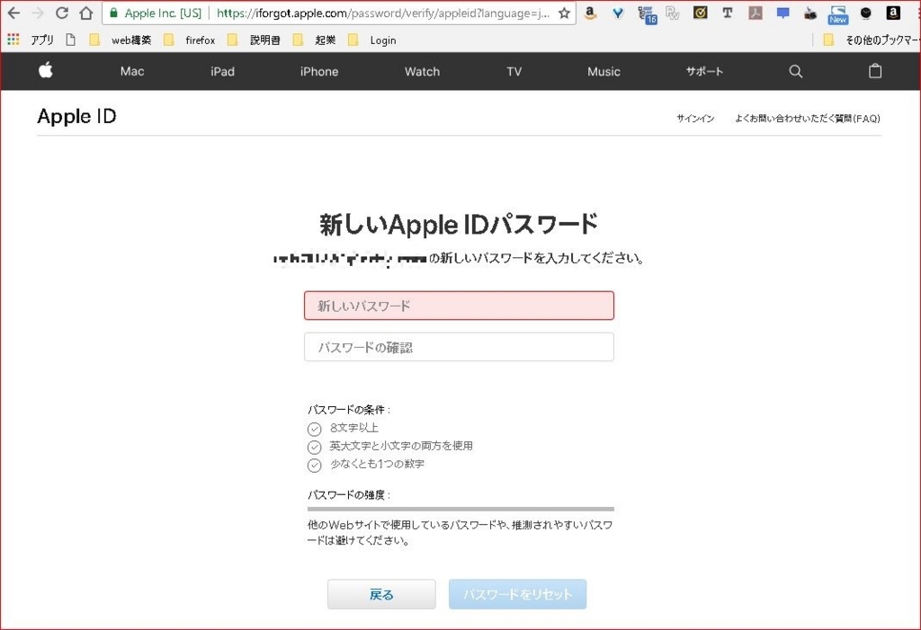921x630 pixels.
Task: Bookmark this page with the star icon
Action: click(x=564, y=13)
